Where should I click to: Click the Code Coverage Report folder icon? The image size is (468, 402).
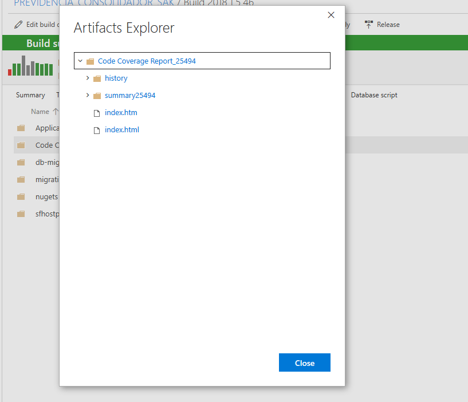[x=90, y=61]
